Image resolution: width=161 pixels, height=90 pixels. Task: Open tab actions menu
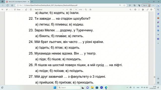coord(3,2)
